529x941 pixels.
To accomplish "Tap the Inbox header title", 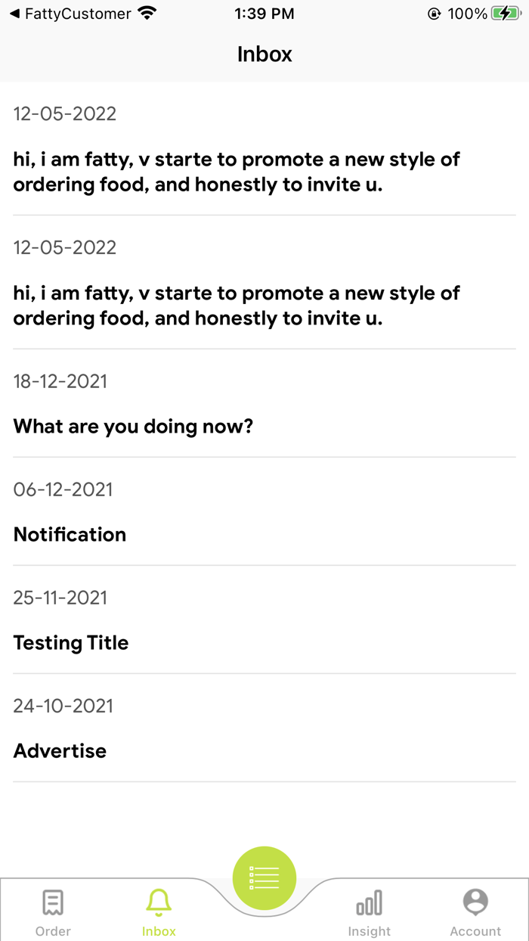I will pos(264,54).
